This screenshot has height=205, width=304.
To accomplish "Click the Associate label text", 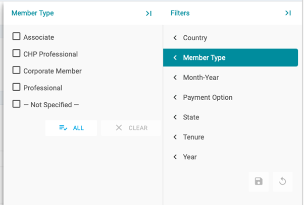I will pos(39,37).
